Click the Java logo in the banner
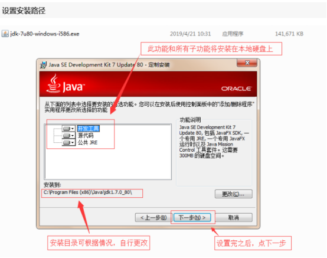Viewport: 327px width, 258px height. pyautogui.click(x=66, y=84)
